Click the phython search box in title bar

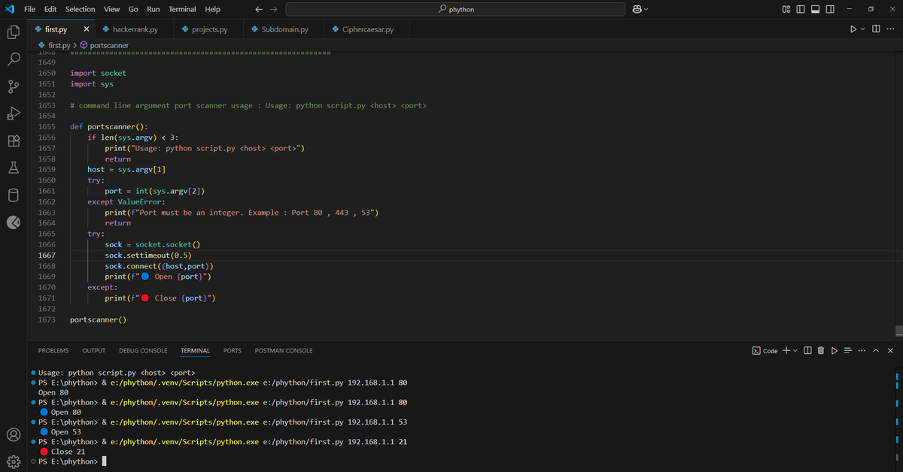(455, 9)
